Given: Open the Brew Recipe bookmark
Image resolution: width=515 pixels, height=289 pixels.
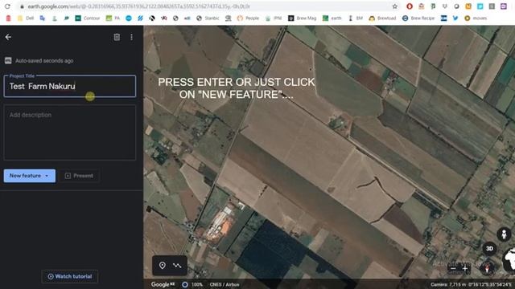Looking at the screenshot, I should [x=418, y=18].
